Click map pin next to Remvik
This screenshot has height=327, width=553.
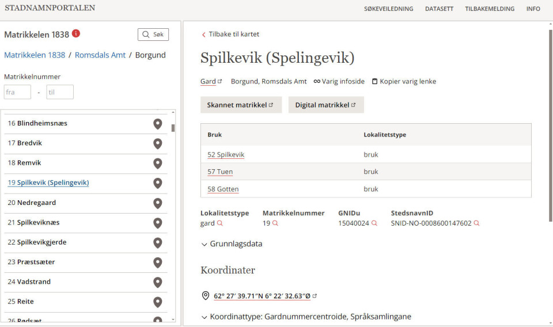pyautogui.click(x=157, y=163)
